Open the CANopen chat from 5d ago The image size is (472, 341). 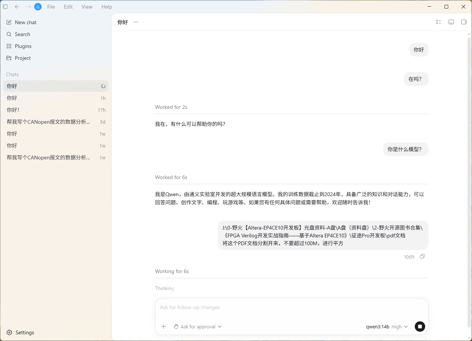[x=56, y=122]
